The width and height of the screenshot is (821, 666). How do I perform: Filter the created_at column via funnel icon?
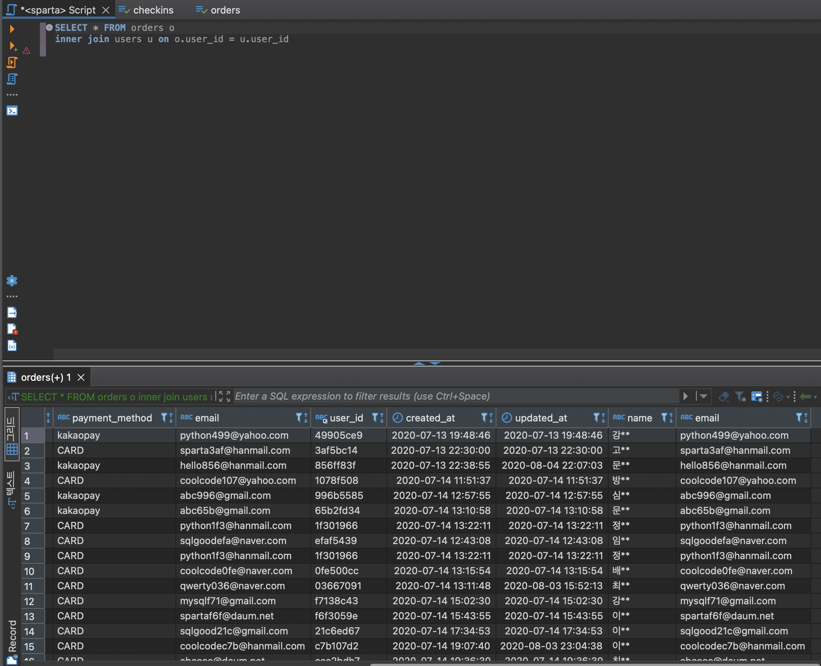(x=484, y=417)
